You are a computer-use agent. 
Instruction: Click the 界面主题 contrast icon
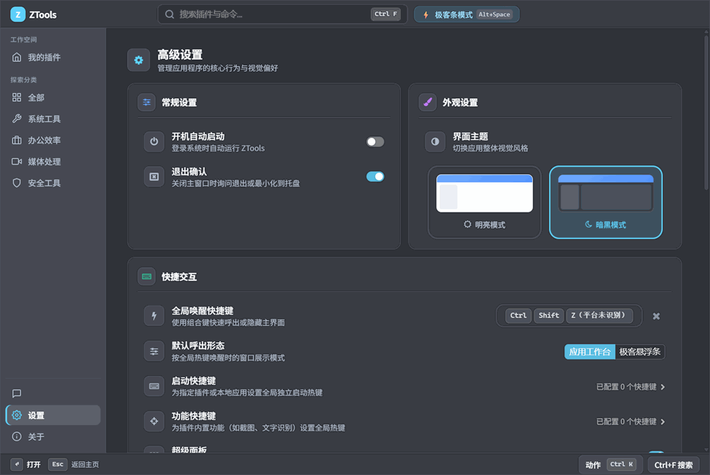pos(435,141)
